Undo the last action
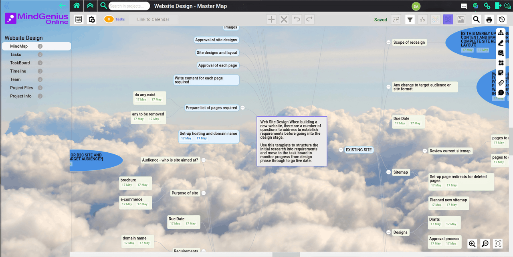Screen dimensions: 513x257 click(x=296, y=19)
